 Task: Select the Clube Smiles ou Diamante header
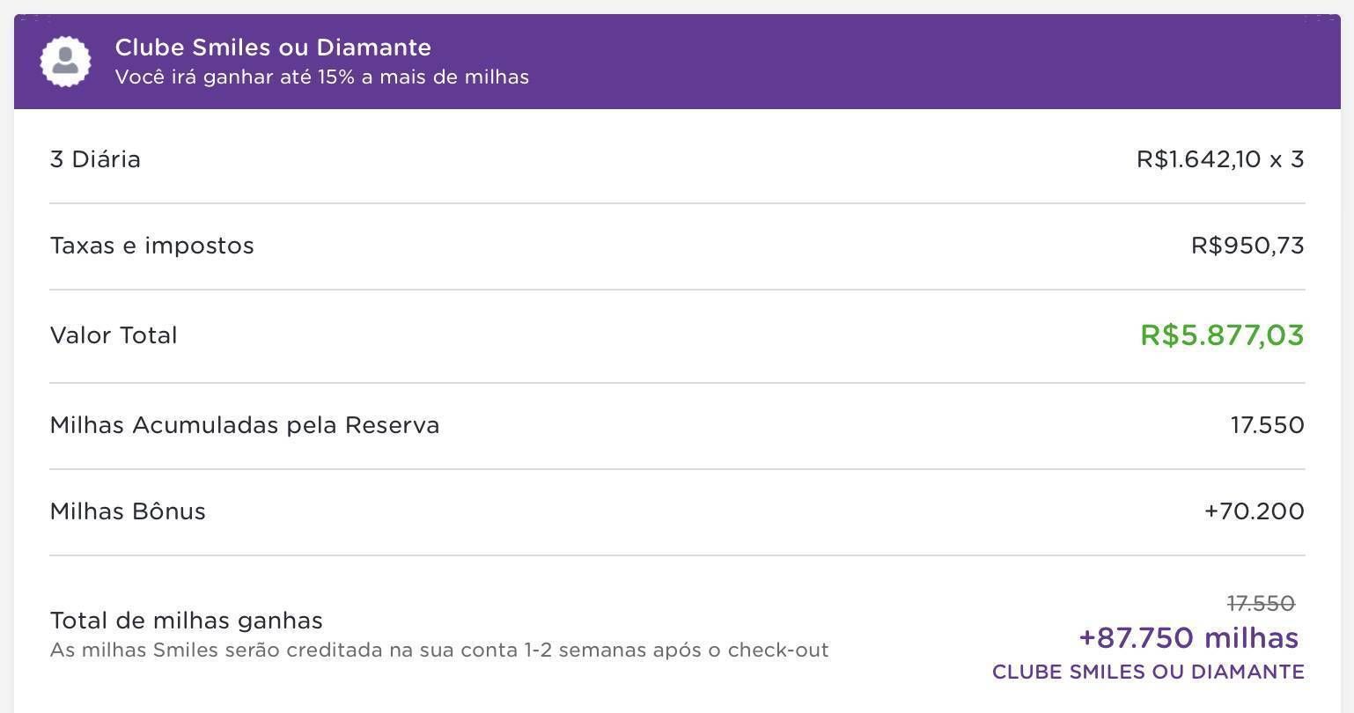[273, 48]
